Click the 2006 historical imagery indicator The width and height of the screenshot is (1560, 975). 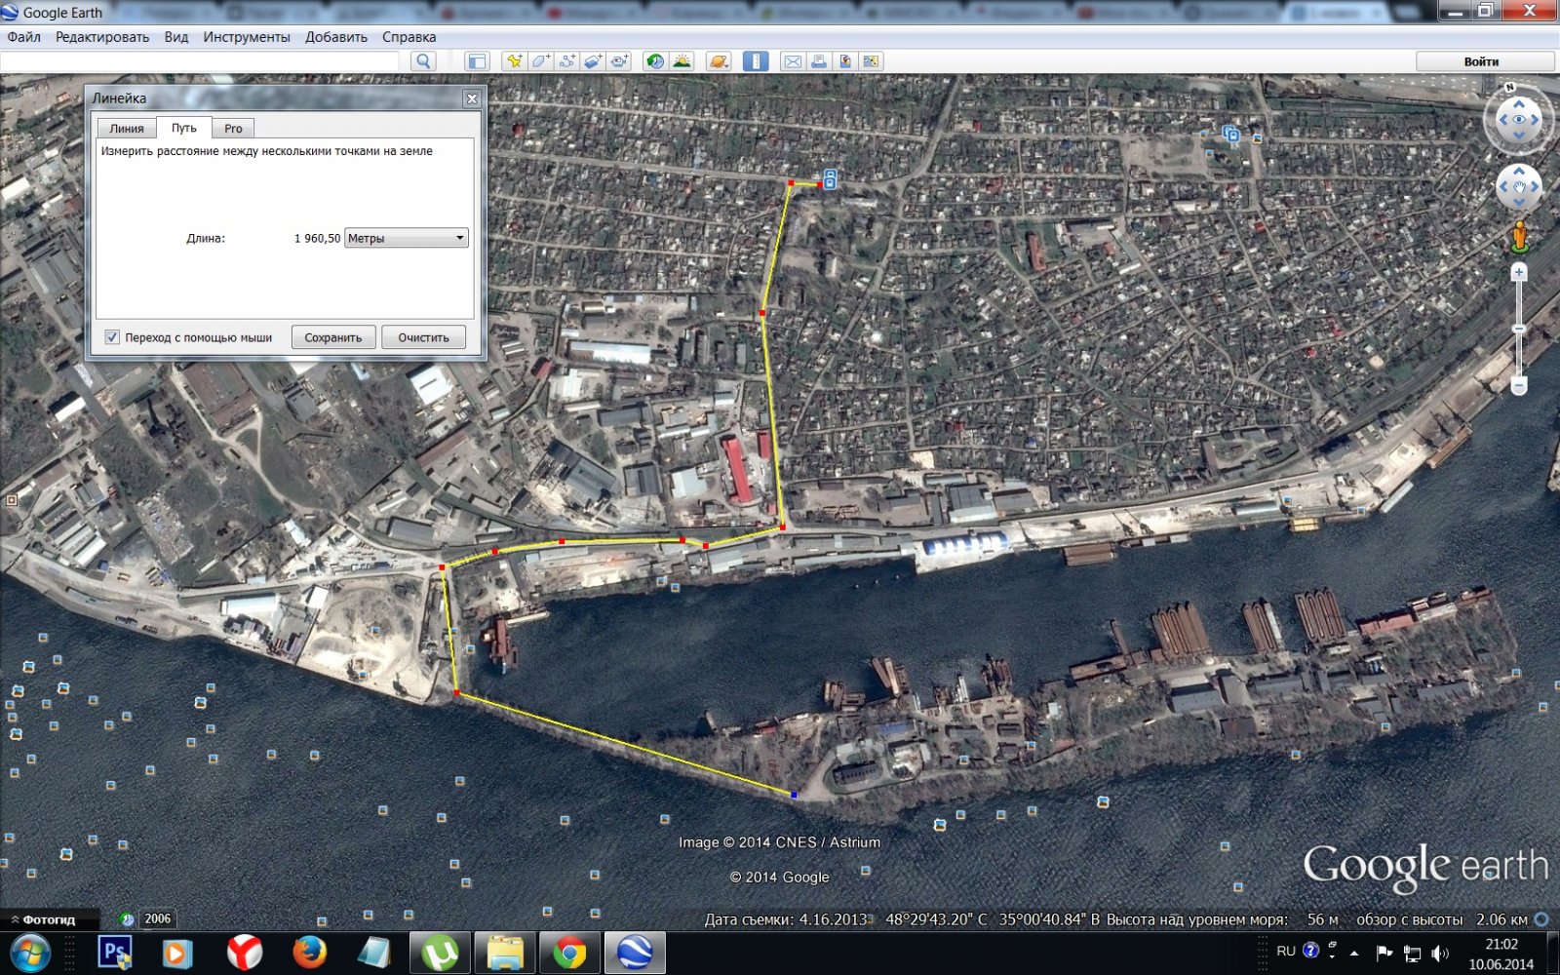[x=157, y=918]
